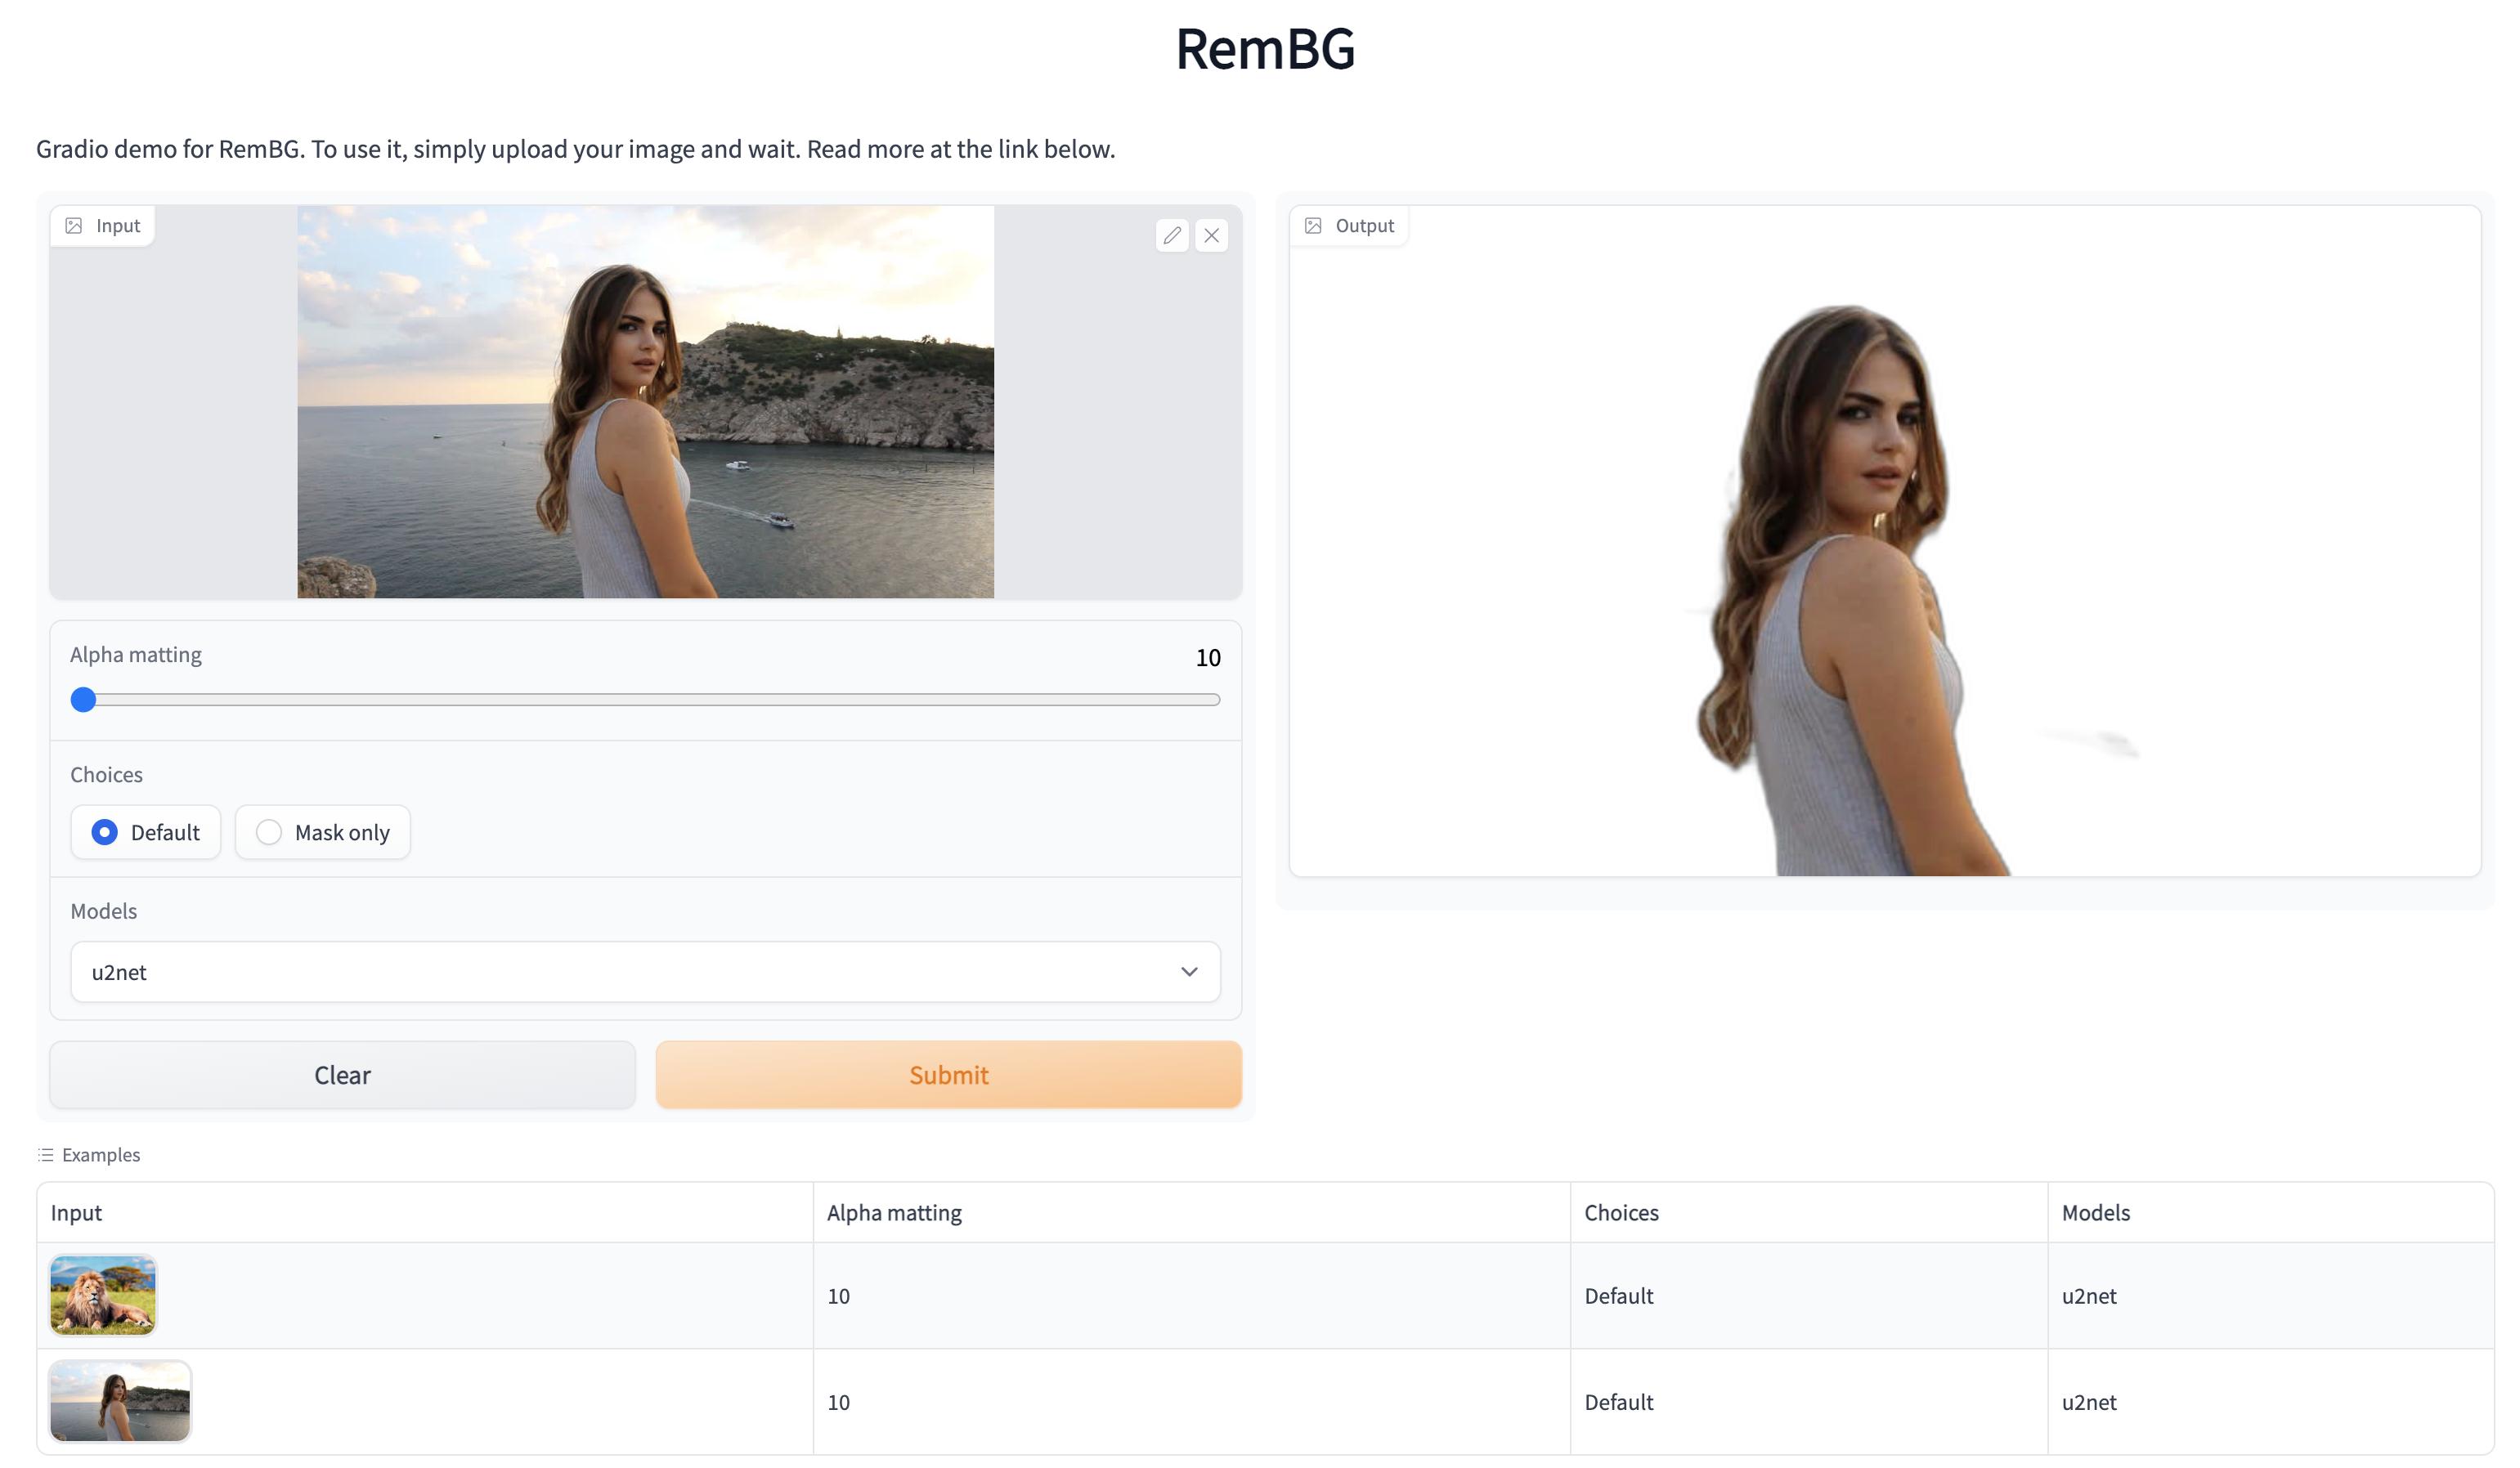
Task: Click the edit pencil icon on the input image
Action: (x=1173, y=236)
